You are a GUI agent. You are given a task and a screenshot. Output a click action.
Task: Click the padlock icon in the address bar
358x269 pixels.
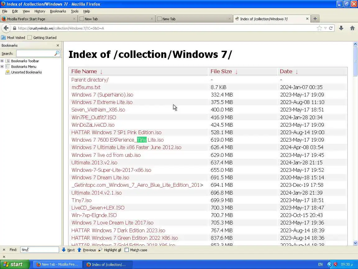[15, 28]
